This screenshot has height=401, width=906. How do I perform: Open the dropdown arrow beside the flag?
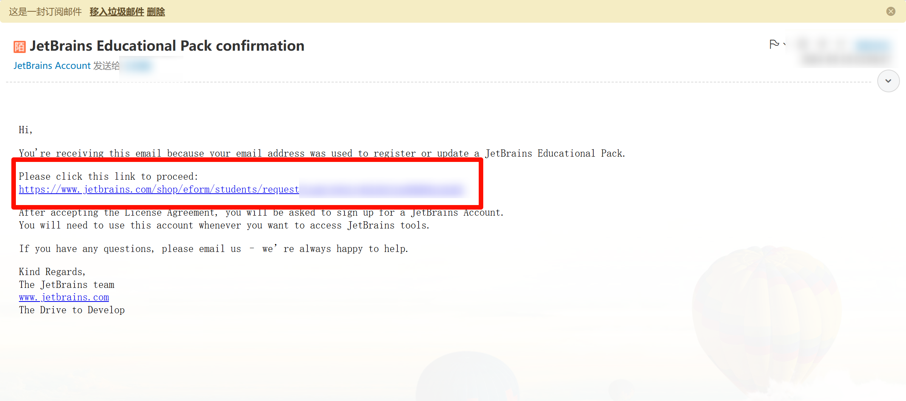(784, 45)
